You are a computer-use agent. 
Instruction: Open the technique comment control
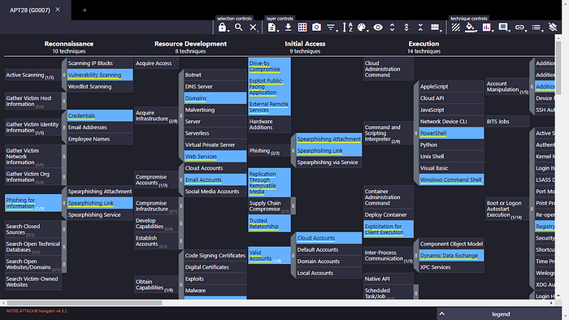[x=503, y=27]
